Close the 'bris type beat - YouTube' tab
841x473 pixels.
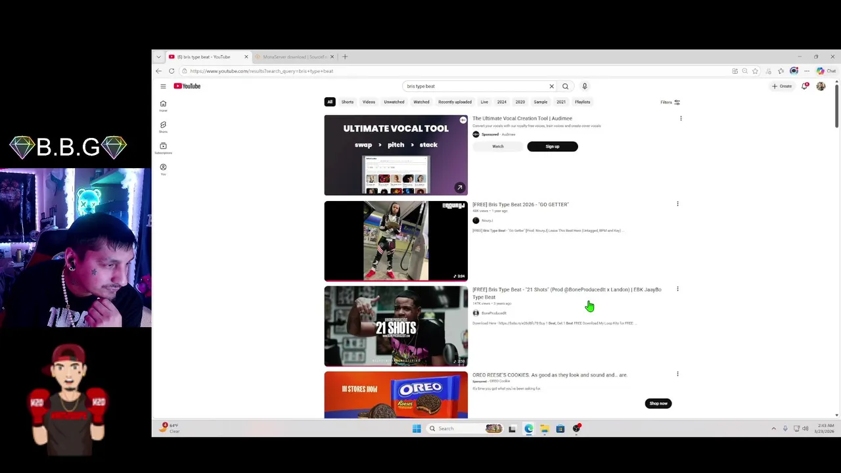246,56
